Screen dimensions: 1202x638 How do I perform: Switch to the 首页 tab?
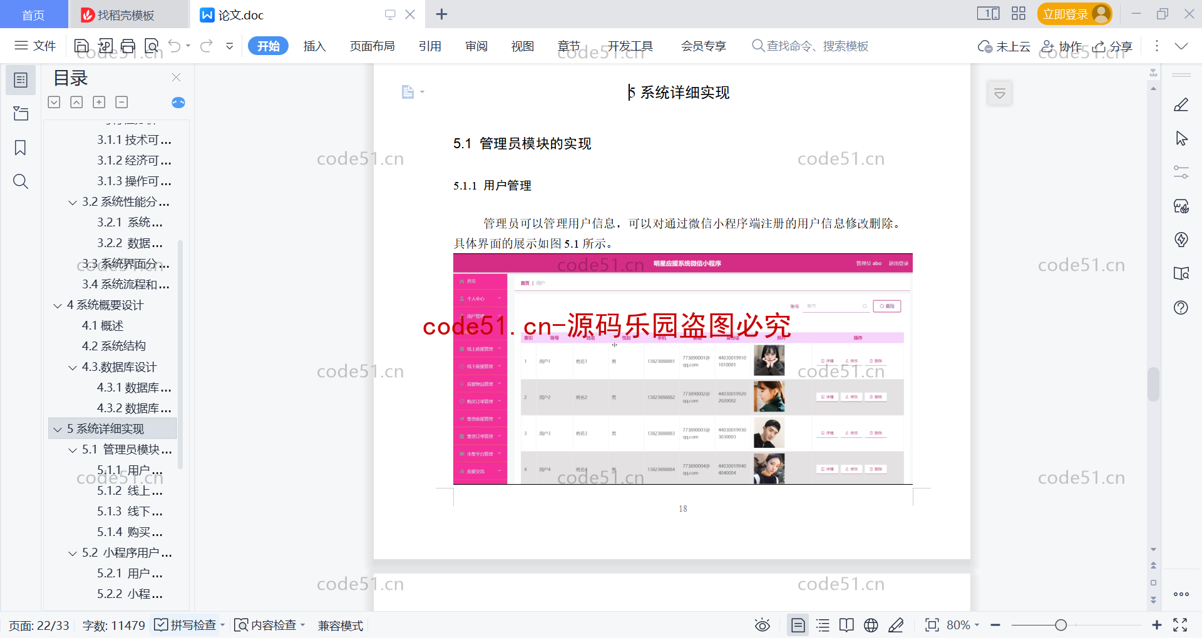tap(33, 15)
